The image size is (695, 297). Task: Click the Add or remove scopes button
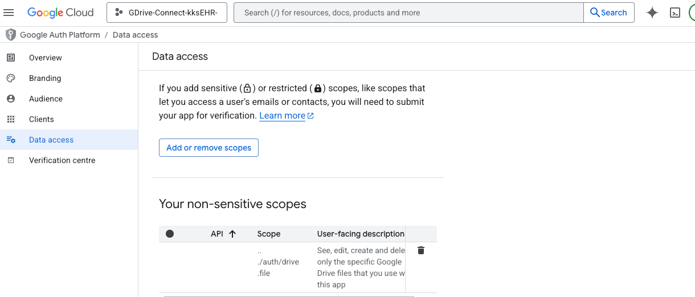pyautogui.click(x=208, y=148)
